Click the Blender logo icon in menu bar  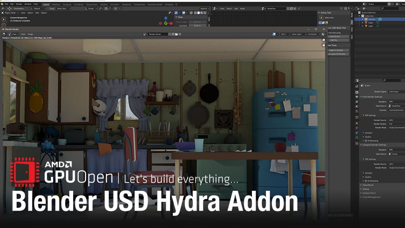(2, 4)
